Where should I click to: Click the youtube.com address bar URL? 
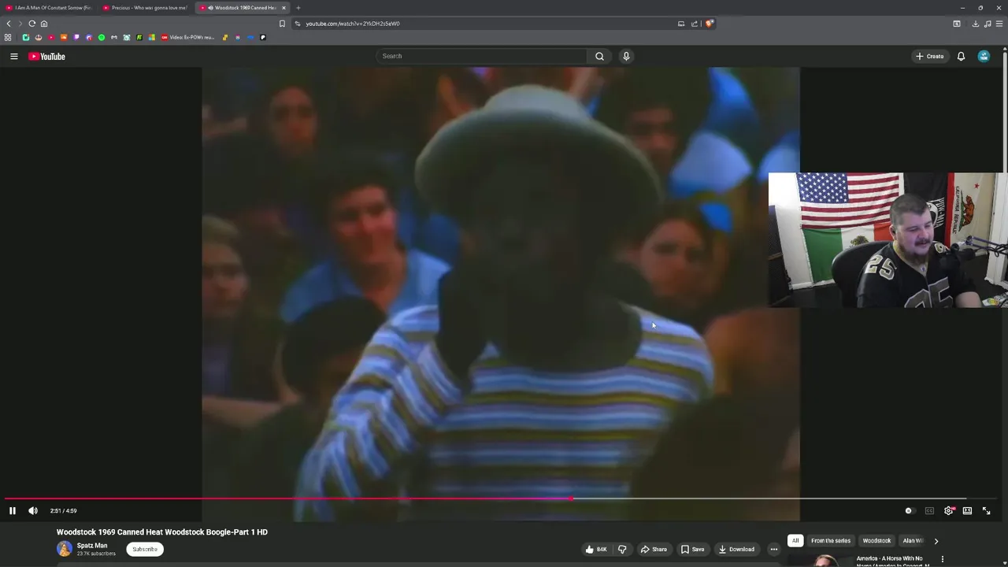pos(353,24)
